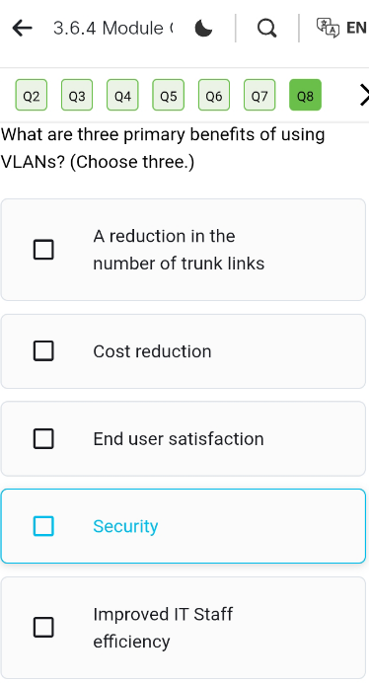
Task: Jump to question Q6
Action: 214,95
